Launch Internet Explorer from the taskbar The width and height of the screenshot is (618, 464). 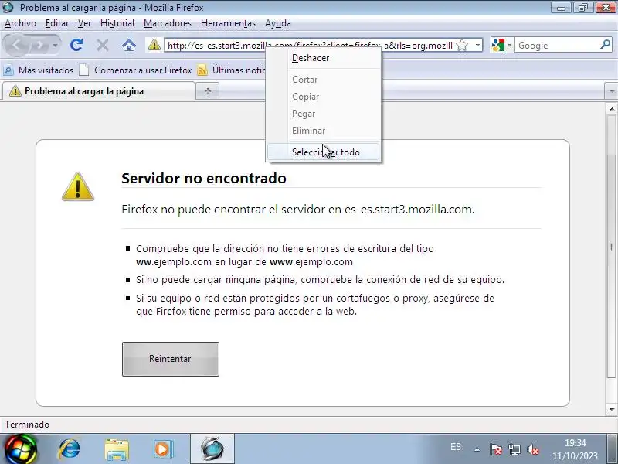tap(70, 449)
